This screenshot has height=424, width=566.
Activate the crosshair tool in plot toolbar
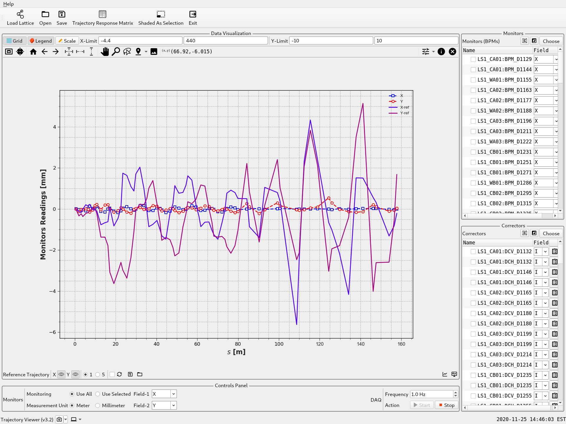20,52
